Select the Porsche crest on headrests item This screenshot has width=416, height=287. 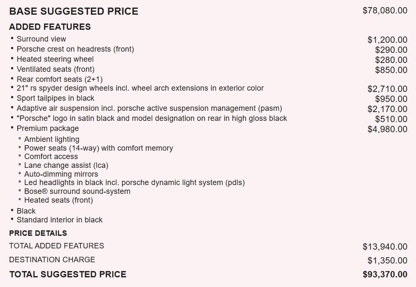75,49
